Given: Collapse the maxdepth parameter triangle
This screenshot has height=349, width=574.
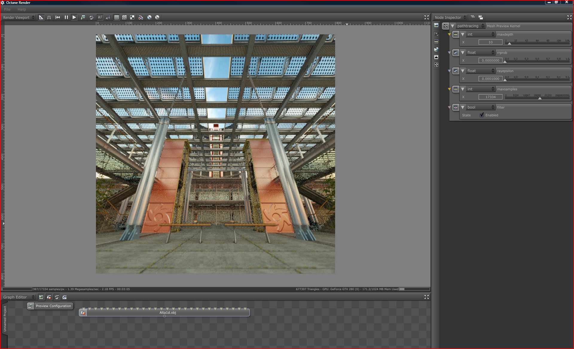Looking at the screenshot, I should (462, 34).
